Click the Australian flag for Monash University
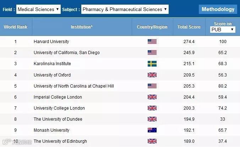The height and width of the screenshot is (147, 240). 152,130
